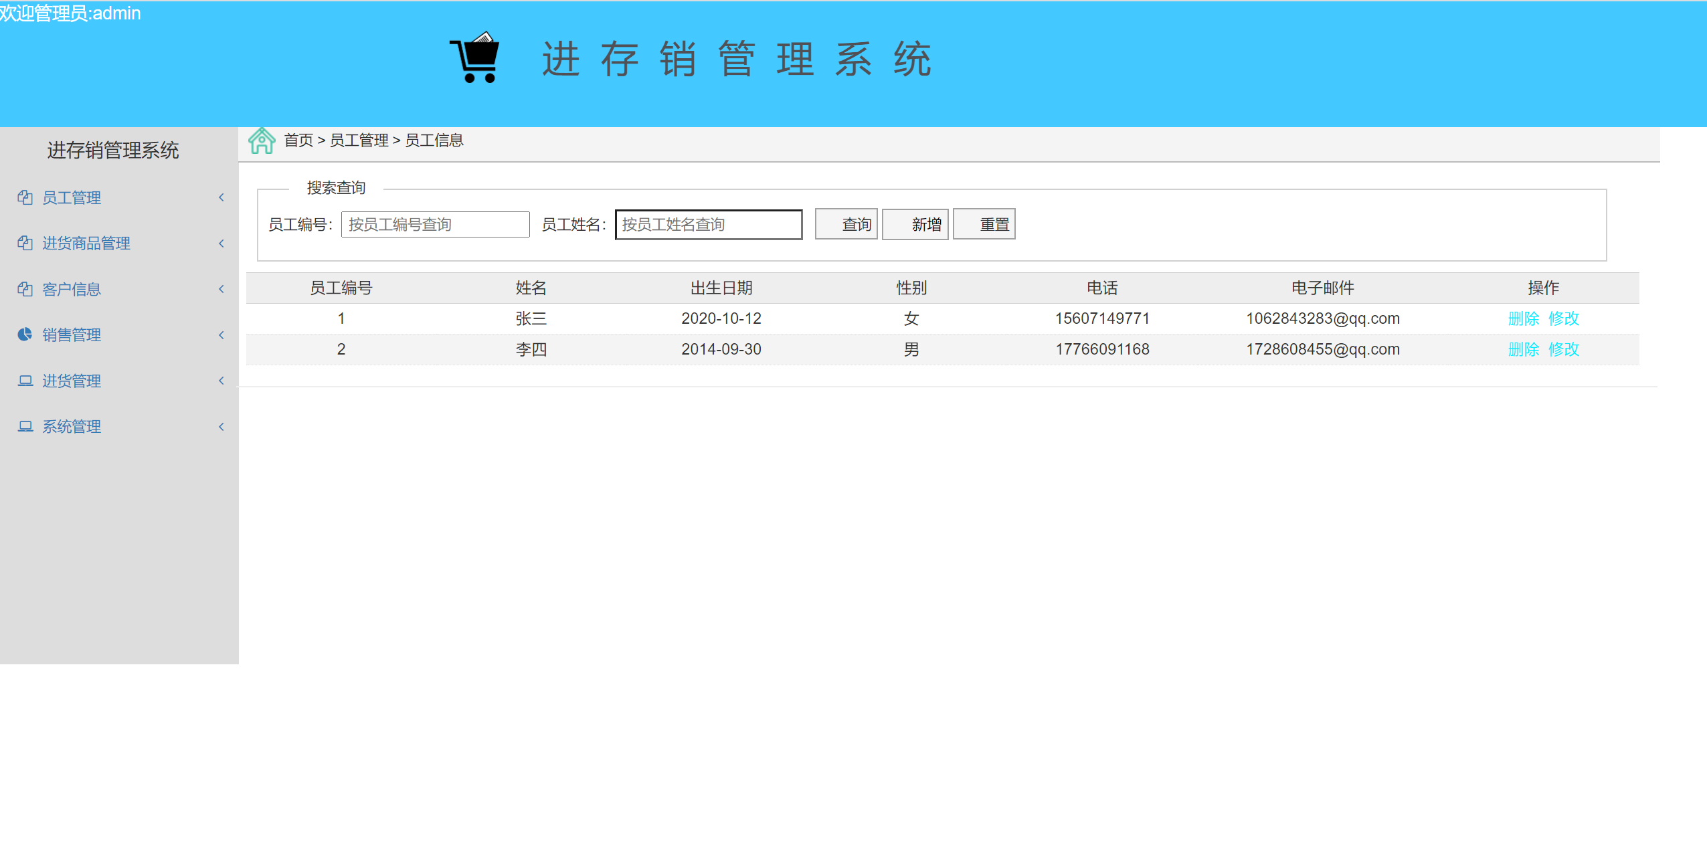This screenshot has height=863, width=1707.
Task: Click gender cell 女 for 张三
Action: point(911,318)
